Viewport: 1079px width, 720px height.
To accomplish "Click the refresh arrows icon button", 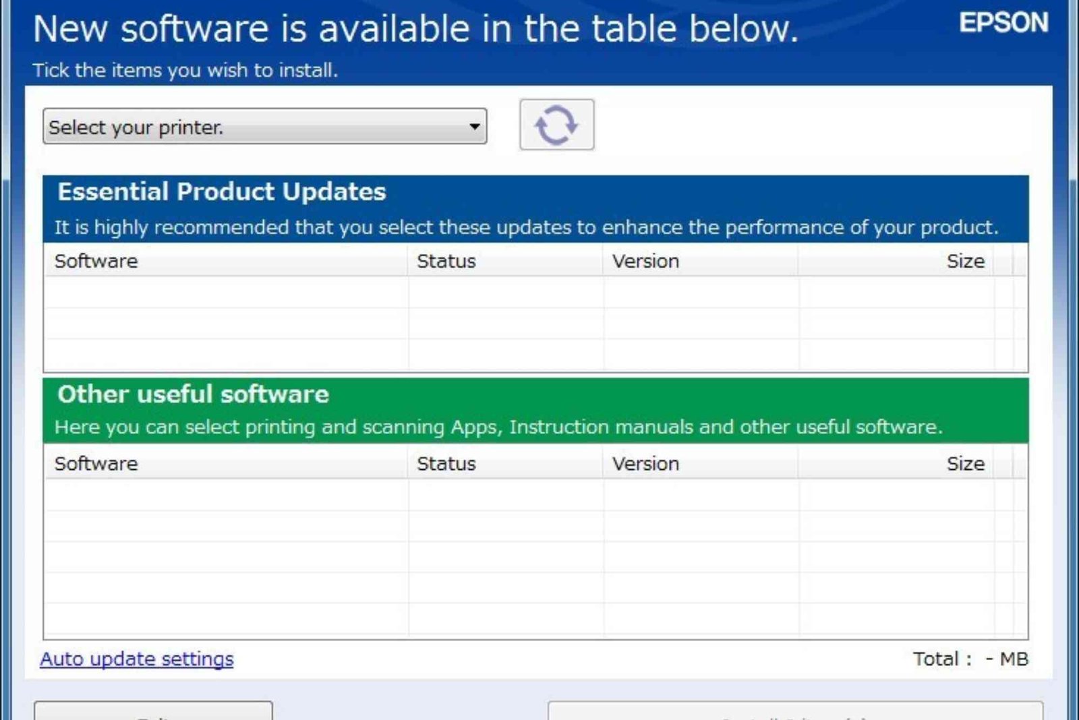I will (x=556, y=125).
